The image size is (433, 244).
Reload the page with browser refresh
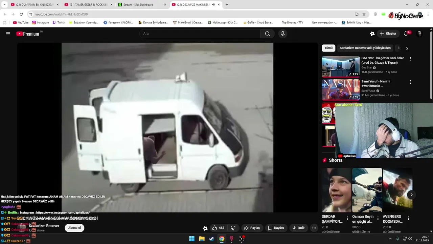pos(21,14)
